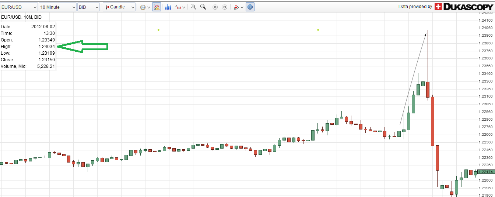Open the BID price side dropdown
The image size is (495, 197).
(x=89, y=7)
